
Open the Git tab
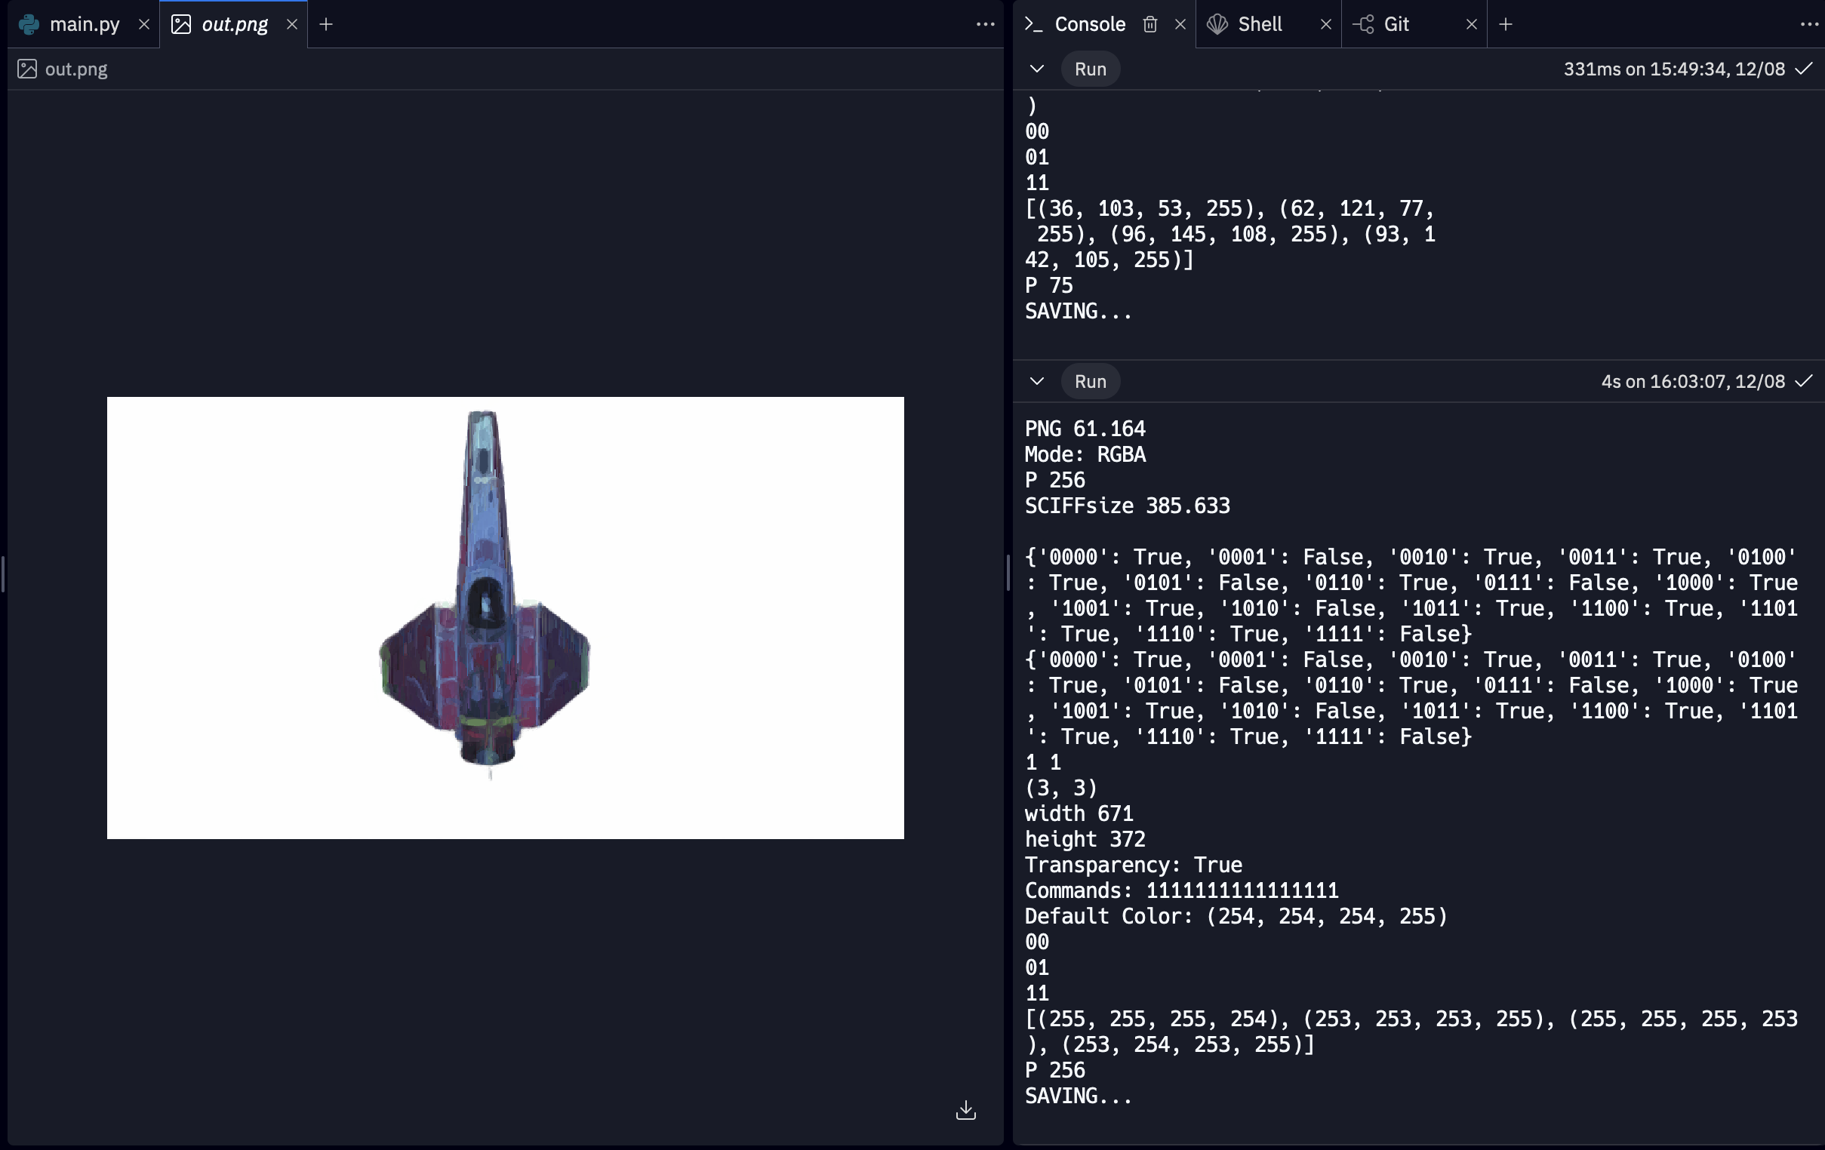[x=1396, y=24]
